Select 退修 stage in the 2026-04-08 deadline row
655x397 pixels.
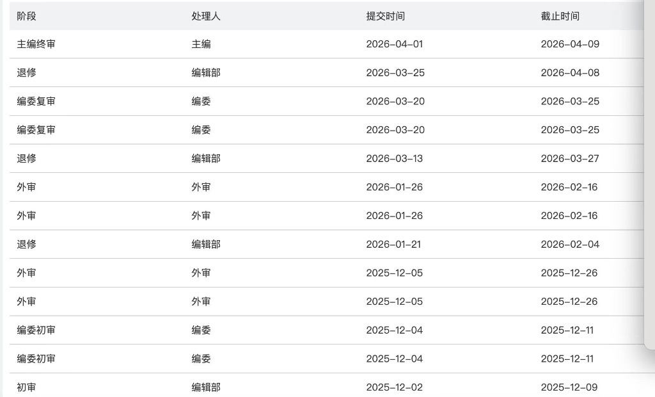tap(26, 72)
